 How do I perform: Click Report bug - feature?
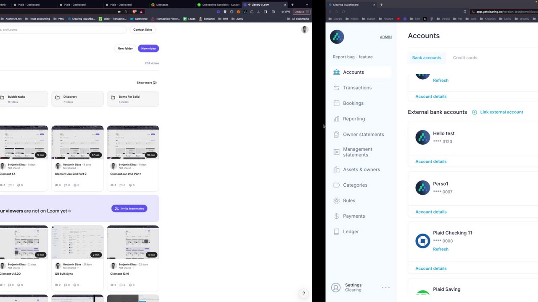[x=353, y=57]
